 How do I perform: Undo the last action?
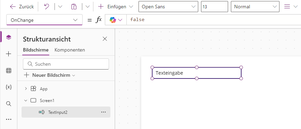pyautogui.click(x=47, y=7)
